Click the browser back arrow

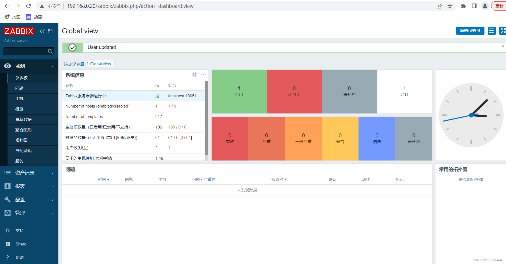tap(7, 6)
